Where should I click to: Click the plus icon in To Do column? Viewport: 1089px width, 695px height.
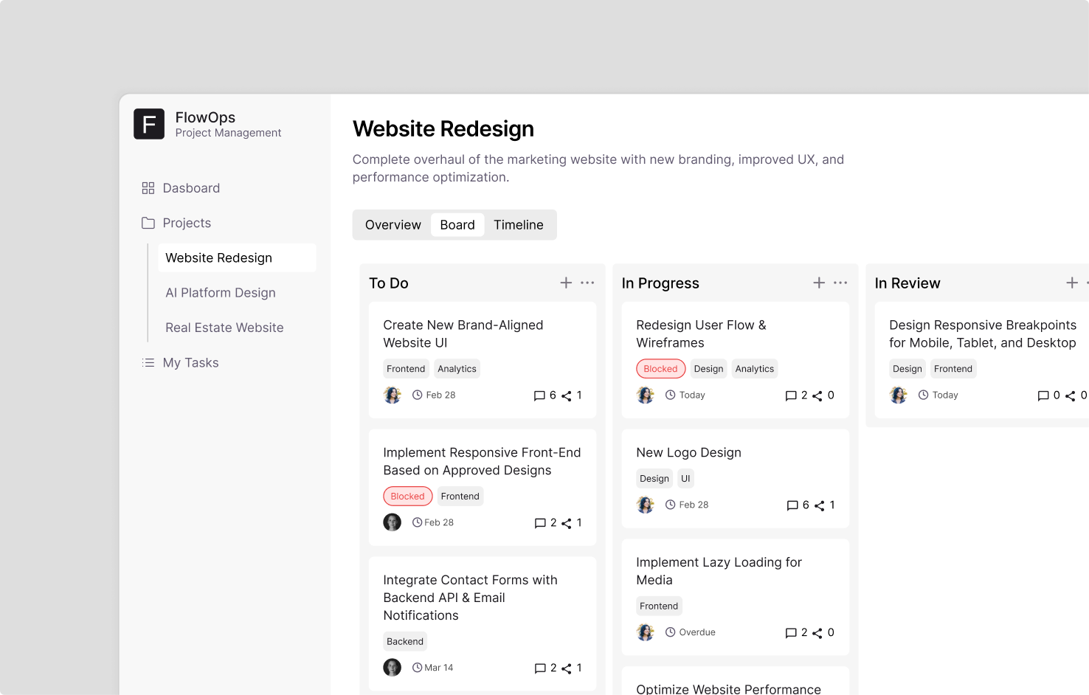(566, 283)
